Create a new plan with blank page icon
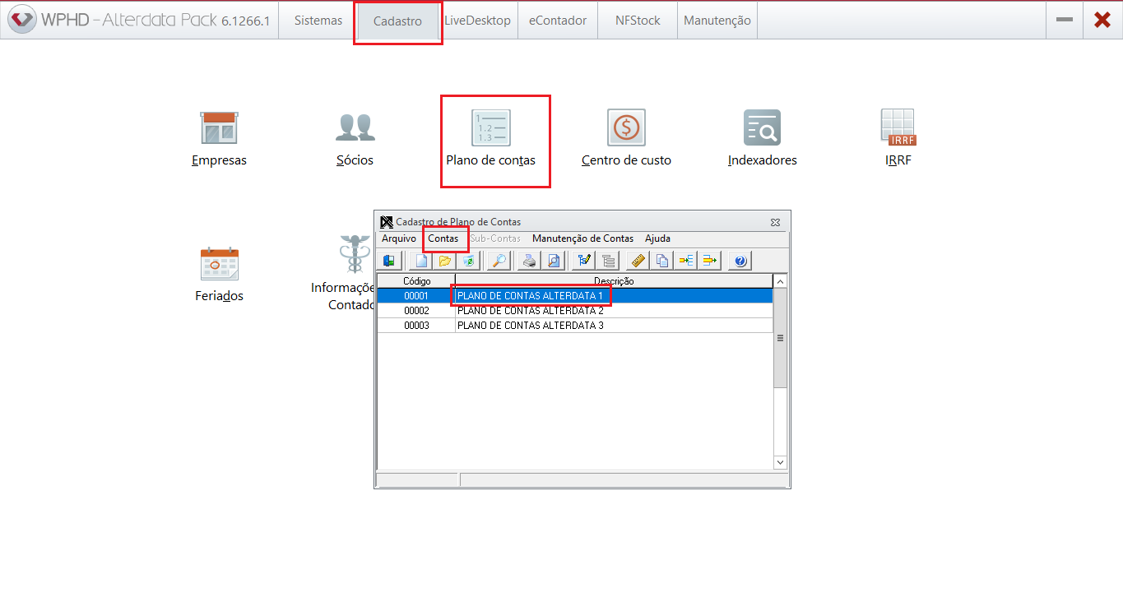The image size is (1123, 611). pyautogui.click(x=421, y=261)
